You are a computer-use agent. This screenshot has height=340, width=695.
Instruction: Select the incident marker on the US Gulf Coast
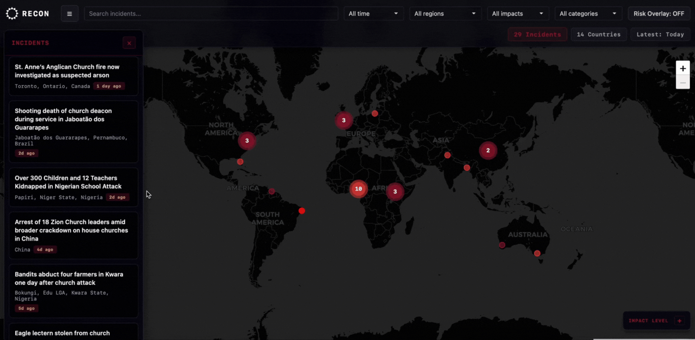click(x=240, y=162)
